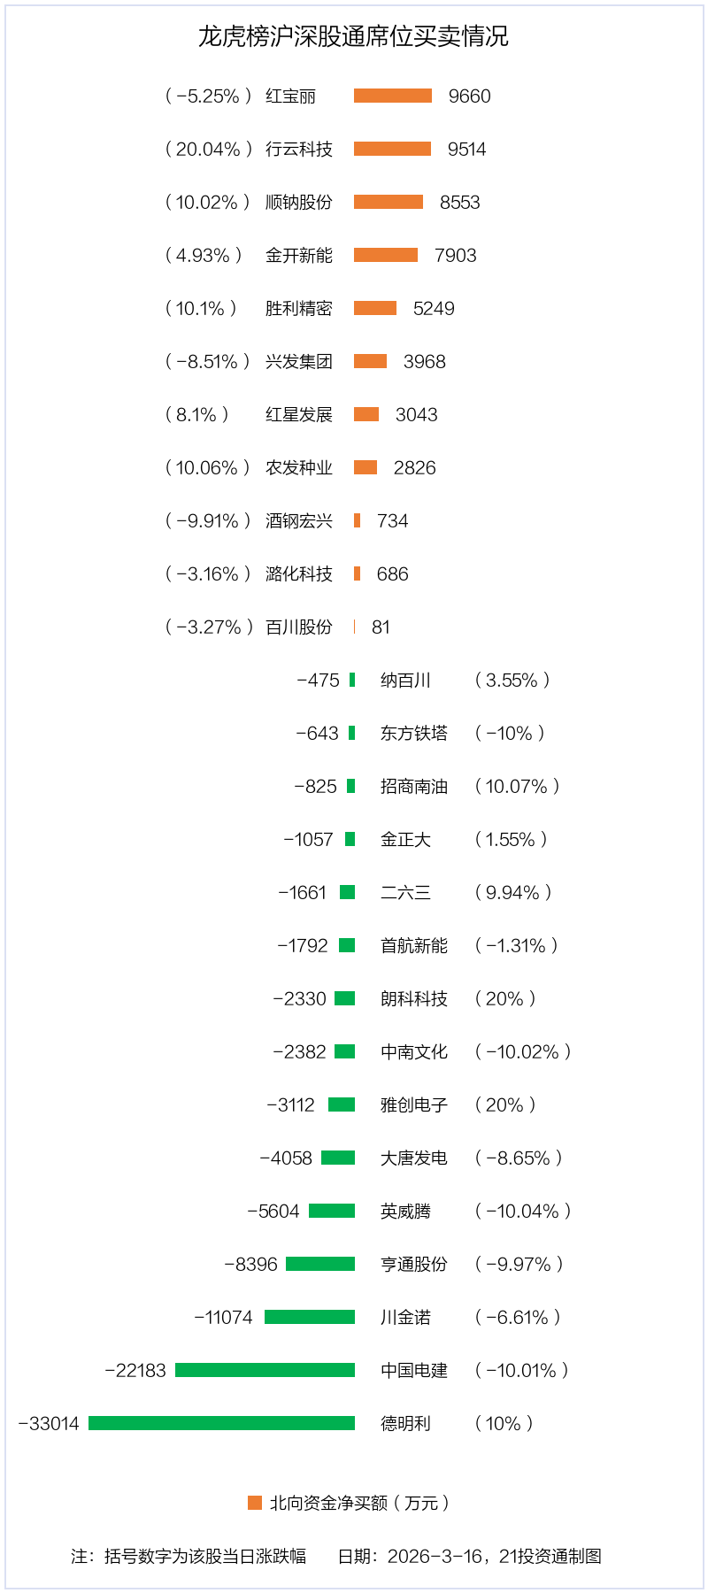Click the 农发种业 percentage label (10.06%)
Screen dimensions: 708x1593
(x=208, y=467)
